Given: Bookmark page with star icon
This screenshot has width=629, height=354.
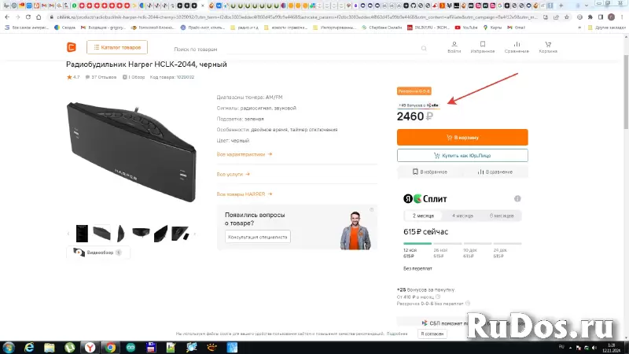Looking at the screenshot, I should click(x=566, y=17).
